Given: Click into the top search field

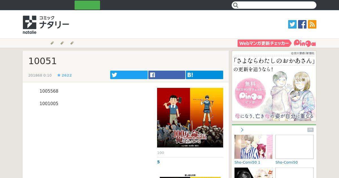Looking at the screenshot, I should [274, 5].
